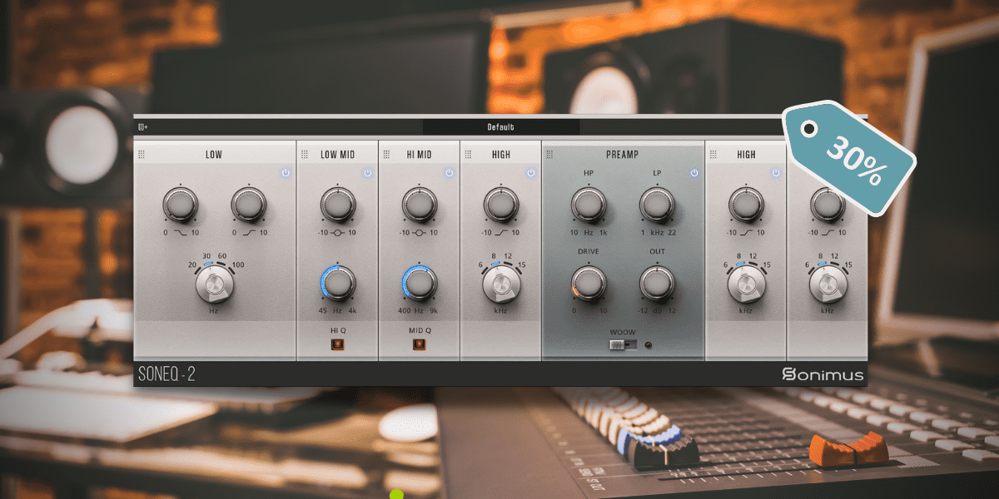The image size is (999, 499).
Task: Toggle the power button of the HIGH module right of PREAMP
Action: tap(775, 173)
